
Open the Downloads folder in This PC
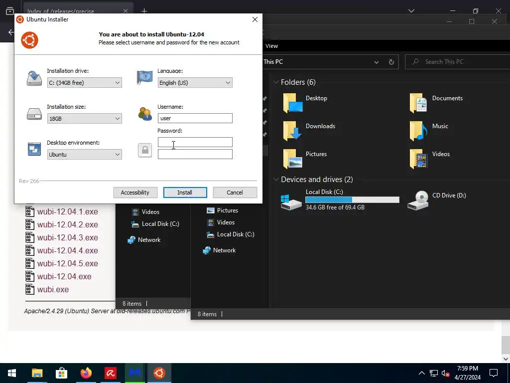[309, 130]
